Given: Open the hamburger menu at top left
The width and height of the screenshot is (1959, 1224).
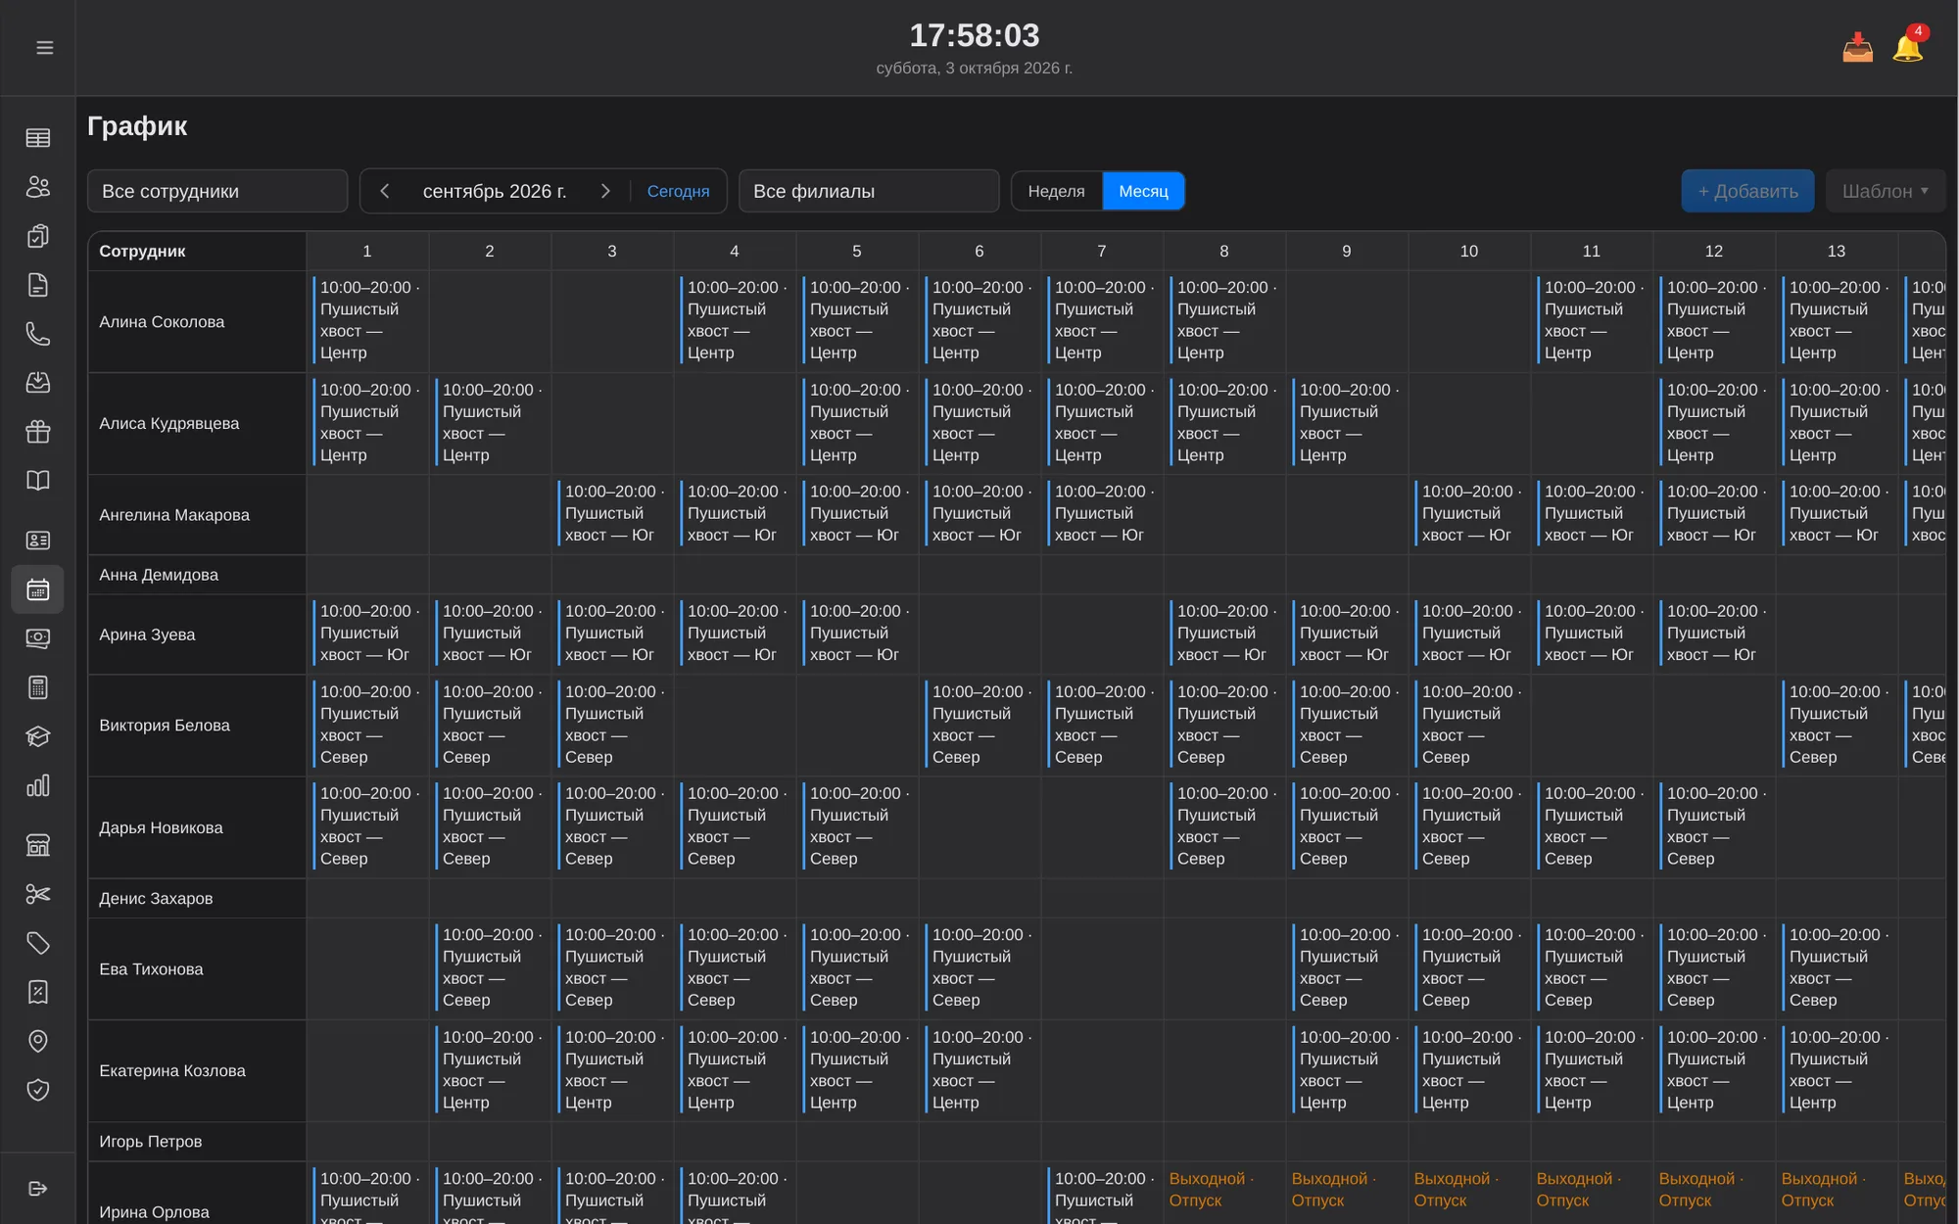Looking at the screenshot, I should point(44,47).
